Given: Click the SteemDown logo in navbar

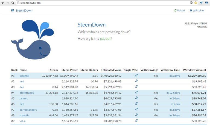Looking at the screenshot, I should pos(22,11).
